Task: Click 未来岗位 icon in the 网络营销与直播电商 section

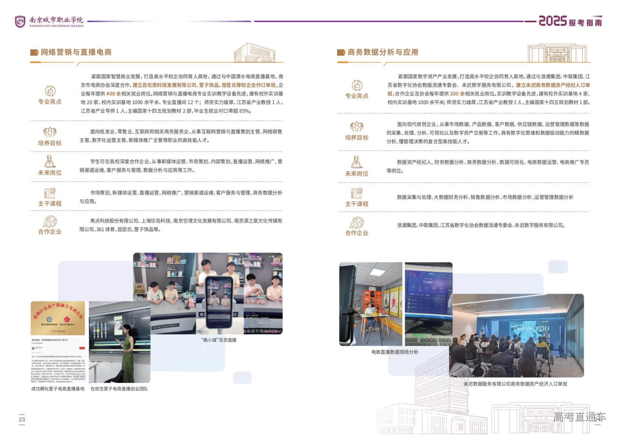Action: coord(50,161)
